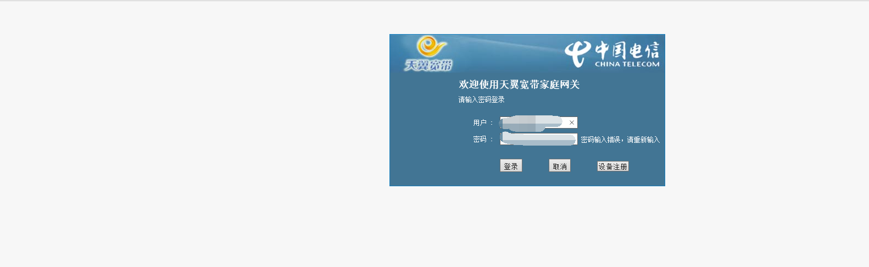Click the 密码： label

[x=483, y=140]
